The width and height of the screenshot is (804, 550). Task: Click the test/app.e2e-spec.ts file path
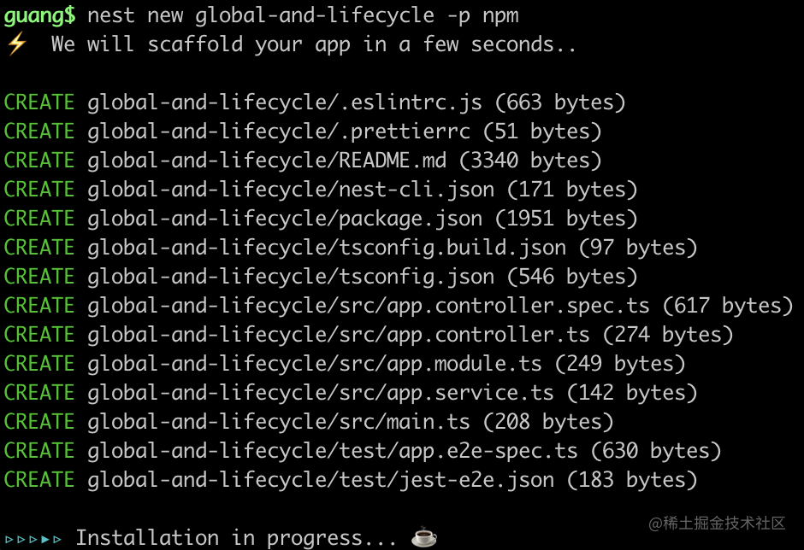(x=333, y=451)
